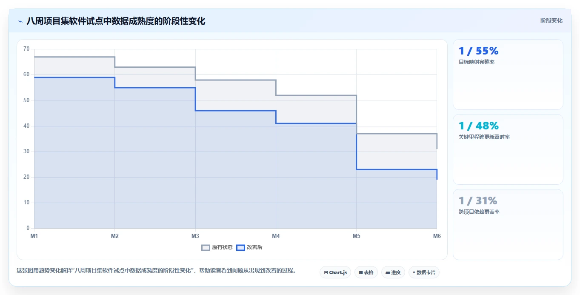Click the 1 / 55% value

[478, 51]
